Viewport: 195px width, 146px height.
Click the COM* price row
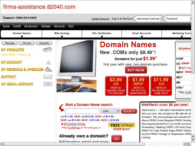[x=183, y=59]
